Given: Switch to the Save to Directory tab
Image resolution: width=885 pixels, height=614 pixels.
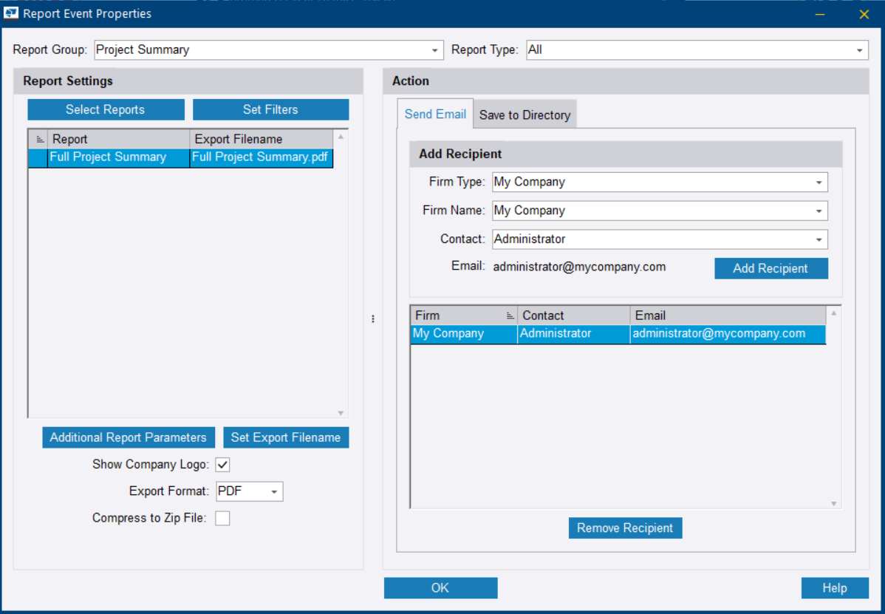Looking at the screenshot, I should pyautogui.click(x=524, y=115).
